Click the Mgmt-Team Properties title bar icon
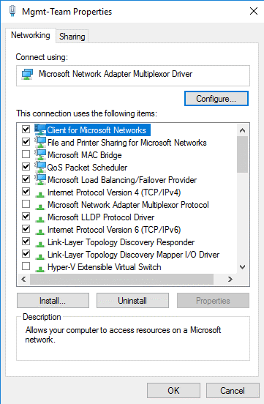 point(12,11)
